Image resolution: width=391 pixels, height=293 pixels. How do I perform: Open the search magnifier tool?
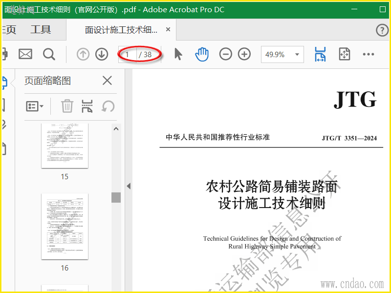[49, 54]
